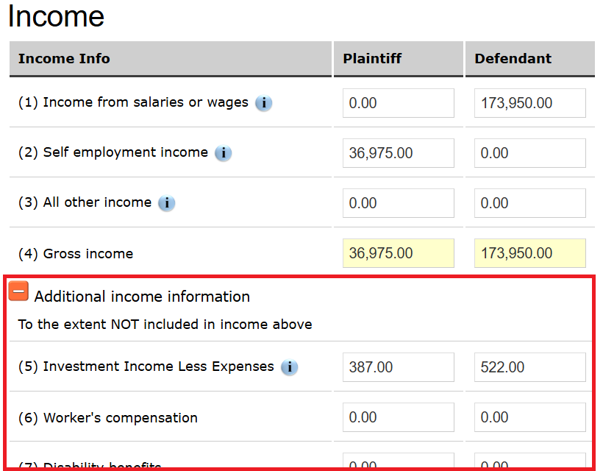
Task: Open info icon for All other income
Action: (166, 203)
